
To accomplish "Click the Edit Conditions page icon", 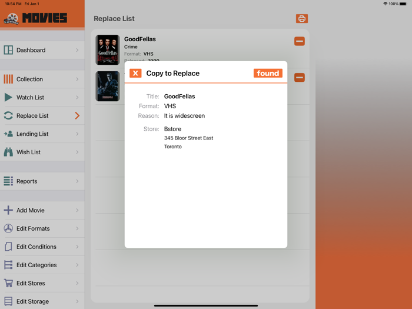I will pos(8,247).
